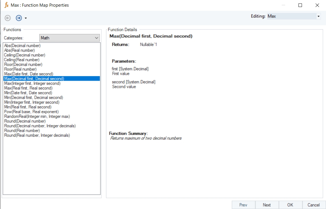Select Min(Real first, Real second)

point(28,107)
